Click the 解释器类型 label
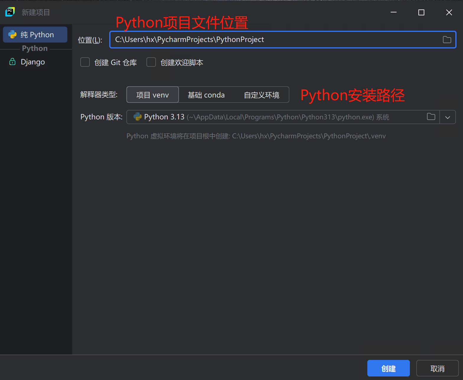463x380 pixels. point(99,95)
